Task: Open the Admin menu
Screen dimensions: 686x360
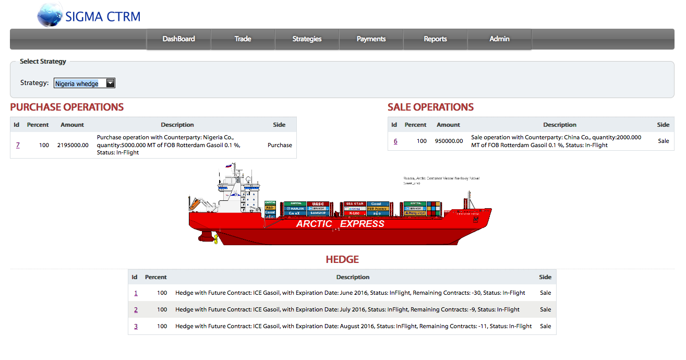Action: tap(499, 39)
